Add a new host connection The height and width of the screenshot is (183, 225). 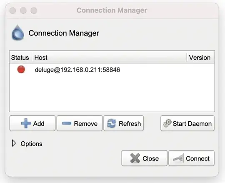(32, 123)
